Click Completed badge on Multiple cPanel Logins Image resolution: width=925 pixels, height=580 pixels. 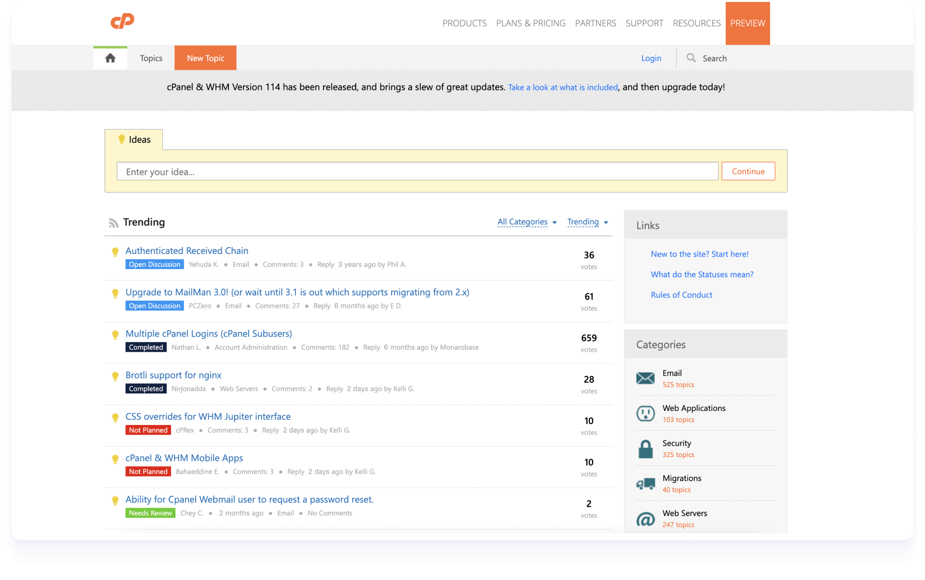point(146,347)
